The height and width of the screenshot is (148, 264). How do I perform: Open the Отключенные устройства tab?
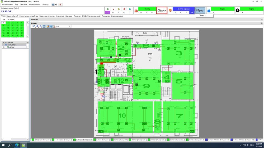[29, 16]
